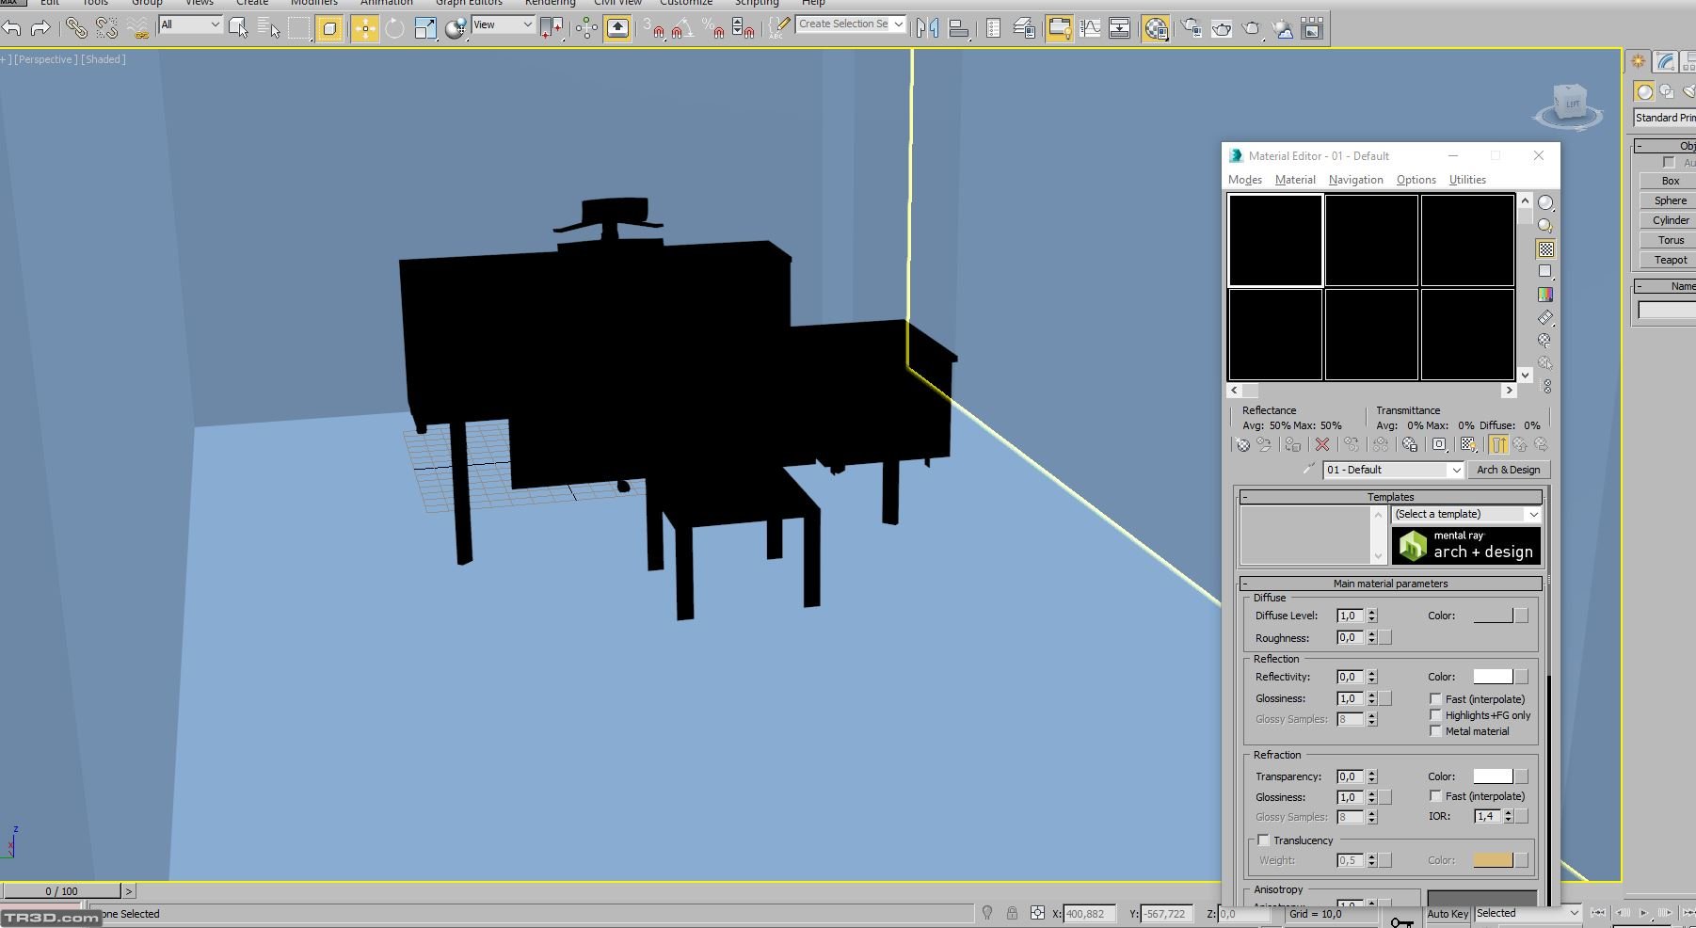The height and width of the screenshot is (928, 1696).
Task: Click the Diffuse color swatch
Action: 1493,616
